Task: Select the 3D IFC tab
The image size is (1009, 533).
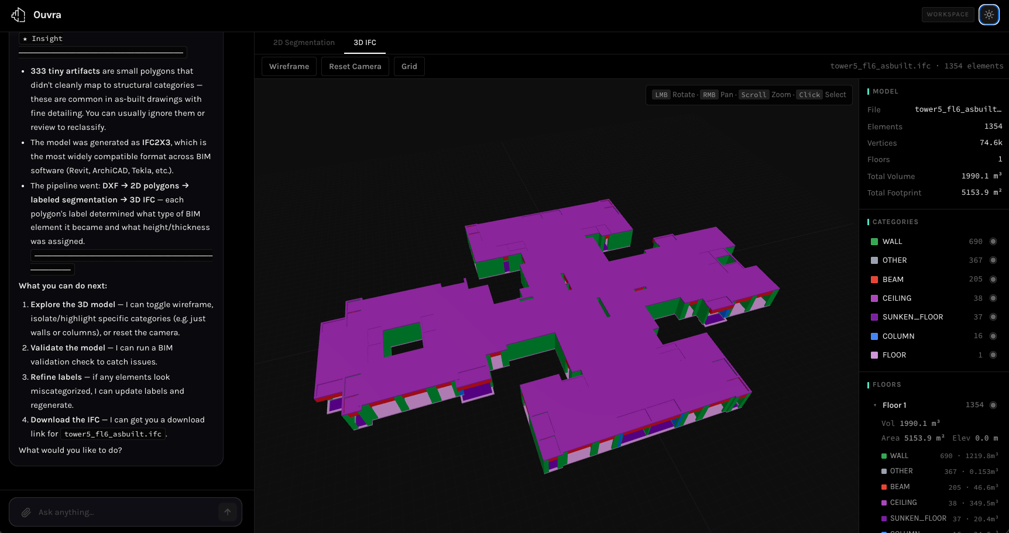Action: [365, 42]
